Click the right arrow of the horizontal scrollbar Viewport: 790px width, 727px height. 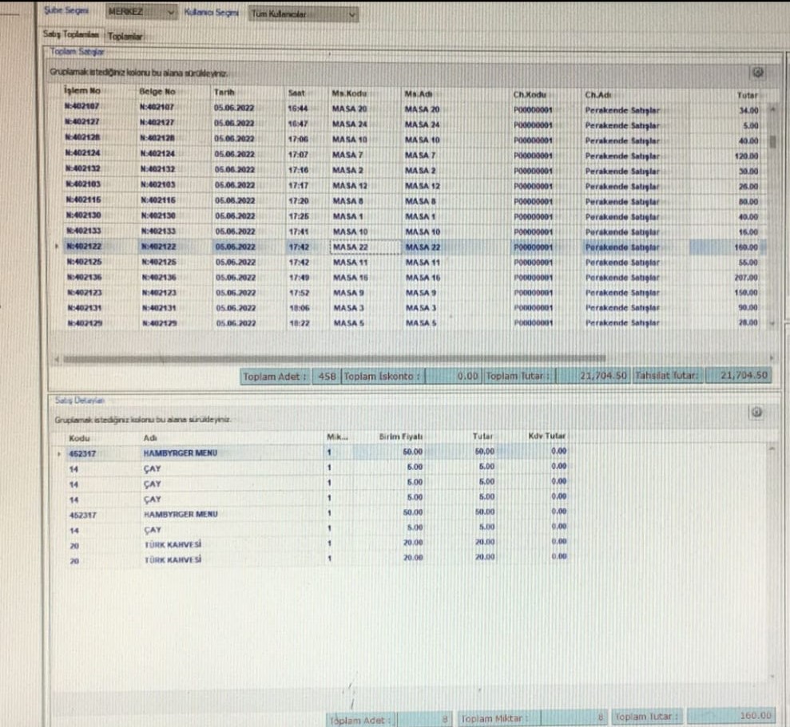coord(771,358)
